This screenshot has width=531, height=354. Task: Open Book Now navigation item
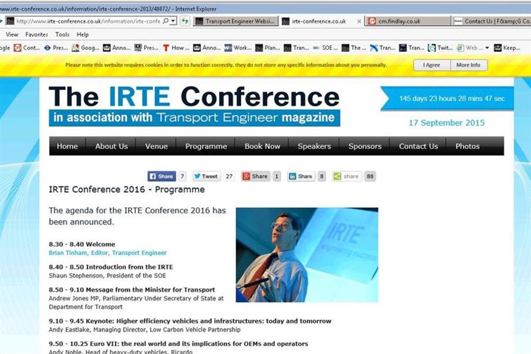coord(262,146)
